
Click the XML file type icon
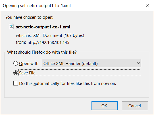click(x=11, y=26)
